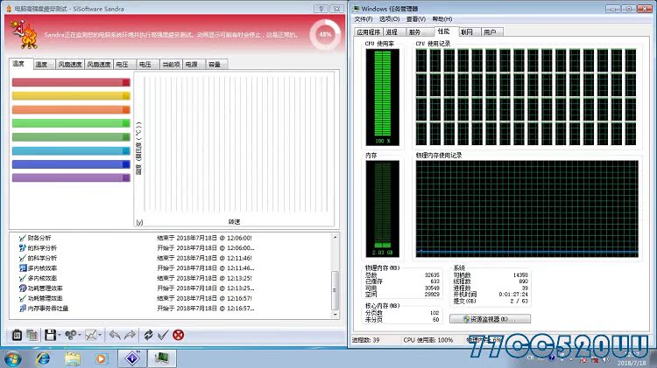Viewport: 657px width, 368px height.
Task: Click the down arrow of the log scrollbar
Action: [x=335, y=315]
